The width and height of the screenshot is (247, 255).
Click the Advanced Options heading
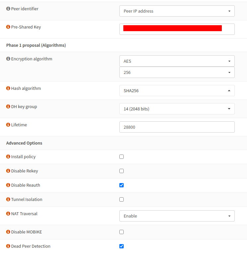(x=24, y=143)
